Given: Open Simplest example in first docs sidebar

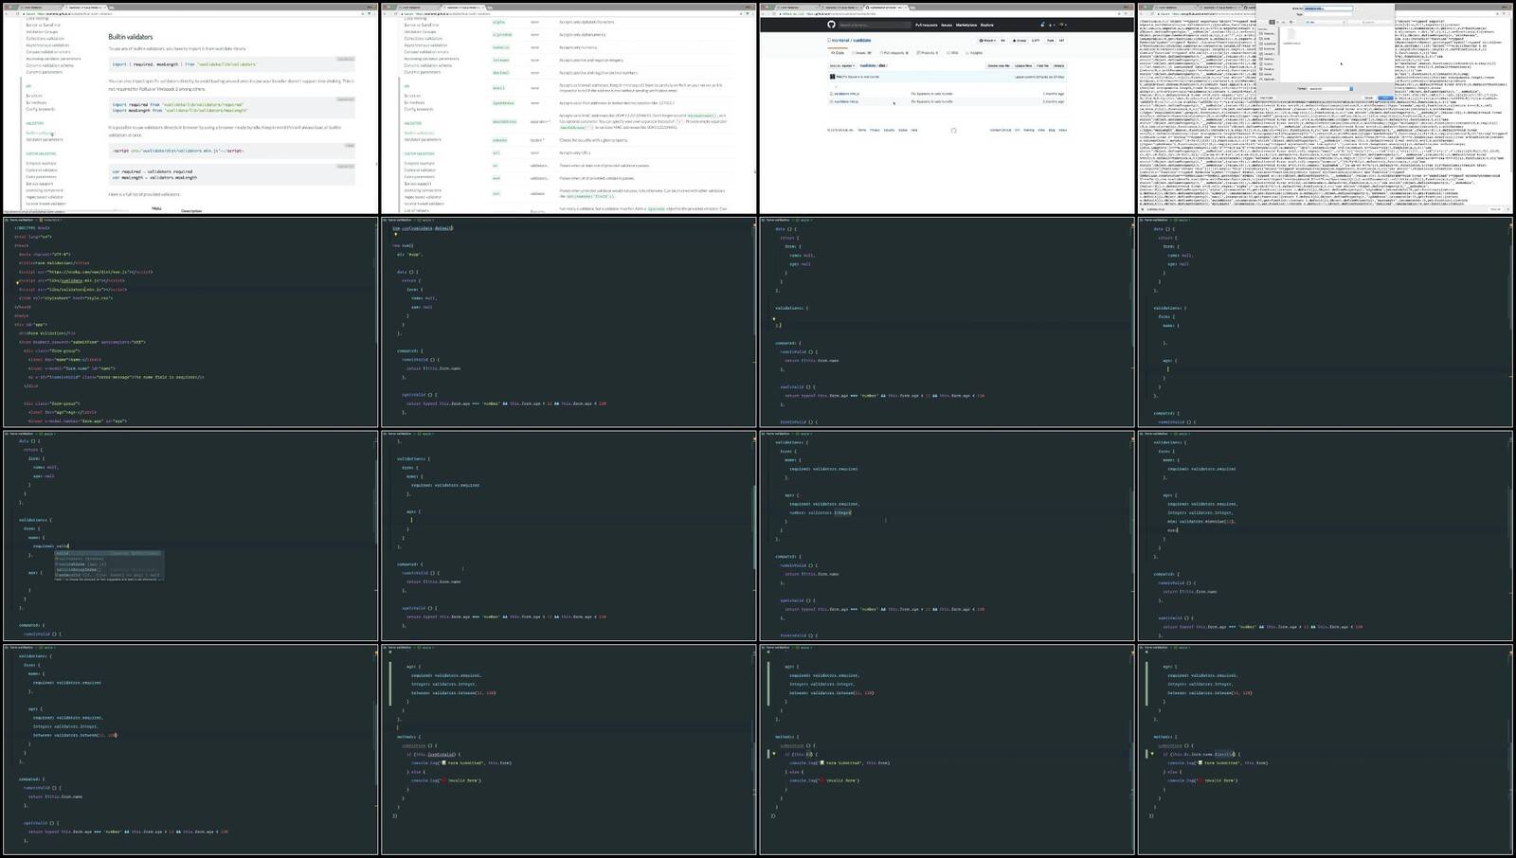Looking at the screenshot, I should tap(41, 163).
